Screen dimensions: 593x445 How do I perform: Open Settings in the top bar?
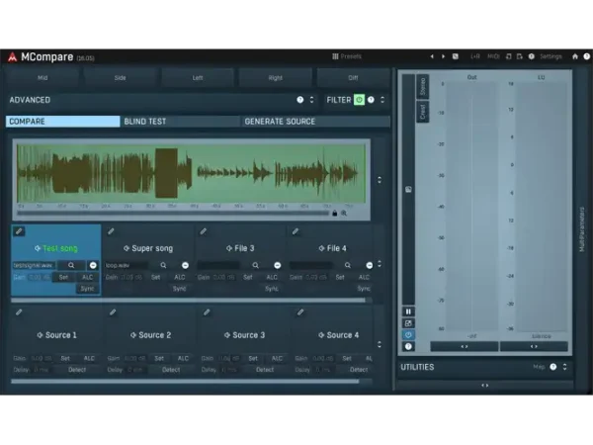[551, 56]
